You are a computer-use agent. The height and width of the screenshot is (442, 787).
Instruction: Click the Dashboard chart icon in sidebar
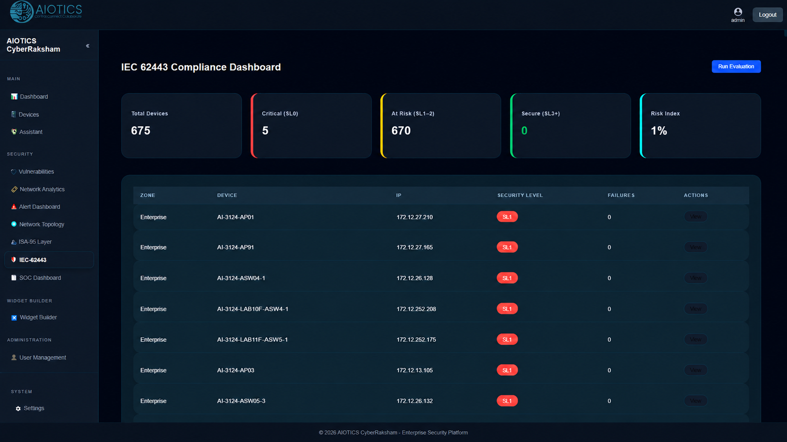[14, 97]
